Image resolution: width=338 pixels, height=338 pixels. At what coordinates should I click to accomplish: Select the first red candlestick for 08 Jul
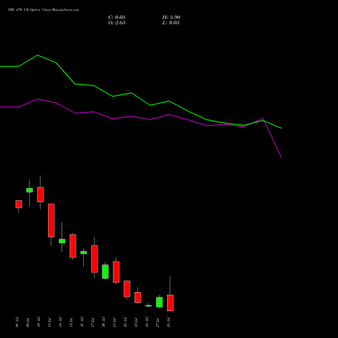(19, 204)
